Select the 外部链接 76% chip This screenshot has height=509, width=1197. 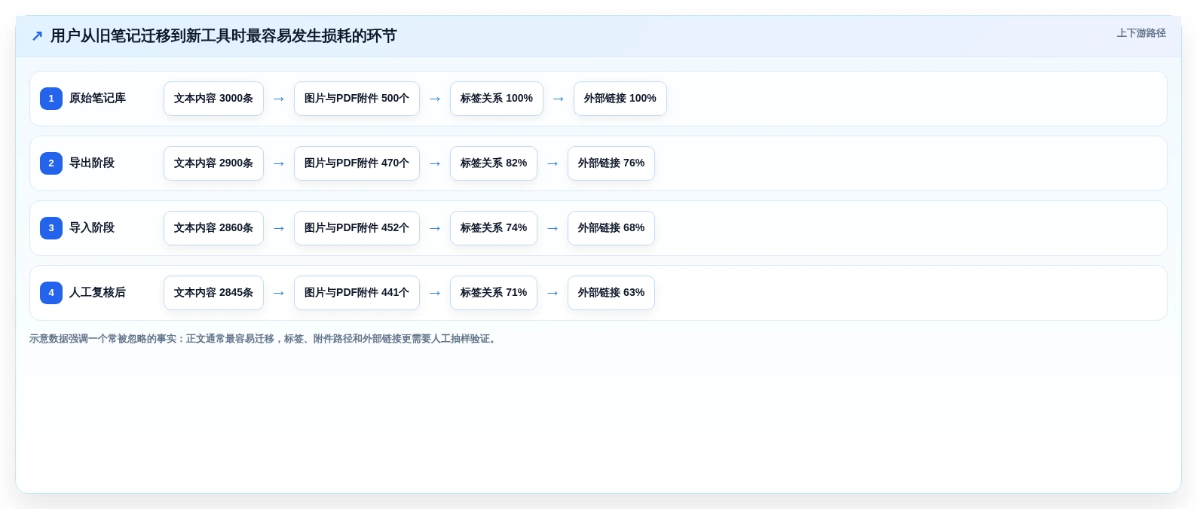611,163
